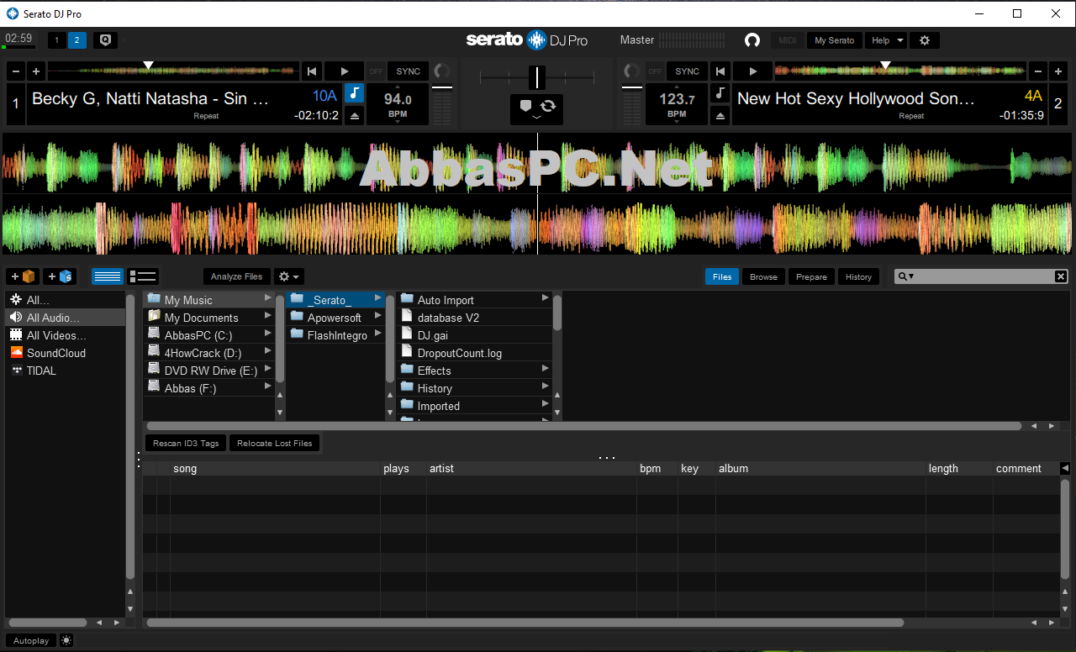Play deck 2
This screenshot has height=652, width=1076.
pyautogui.click(x=753, y=71)
